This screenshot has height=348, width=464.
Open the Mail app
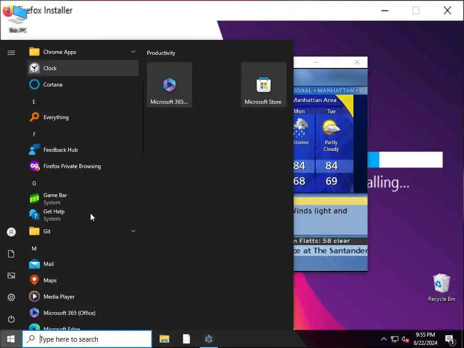[x=82, y=264]
